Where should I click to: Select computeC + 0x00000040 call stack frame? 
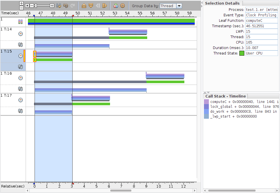coord(244,102)
